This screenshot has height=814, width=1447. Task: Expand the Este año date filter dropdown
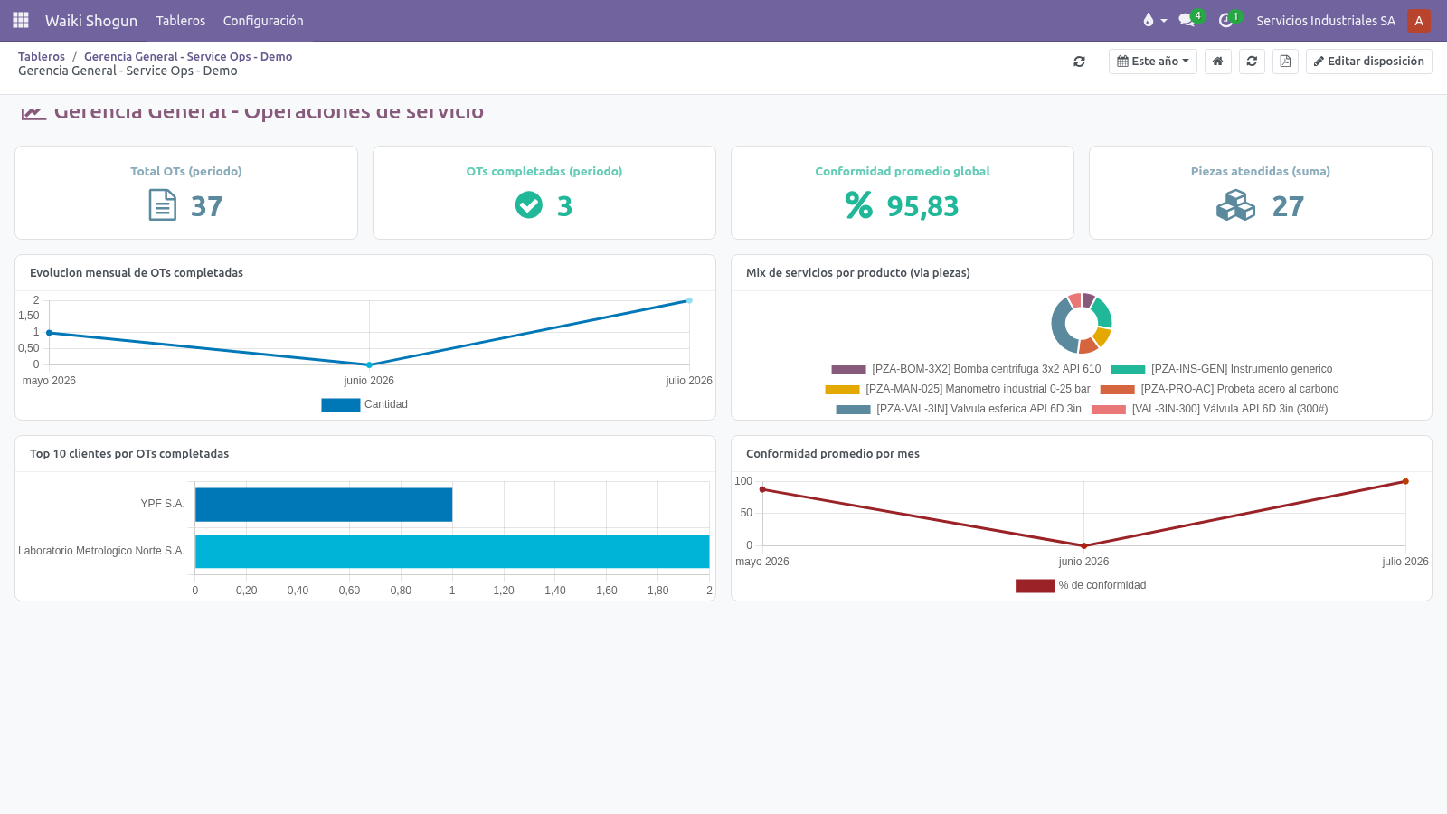(x=1153, y=62)
